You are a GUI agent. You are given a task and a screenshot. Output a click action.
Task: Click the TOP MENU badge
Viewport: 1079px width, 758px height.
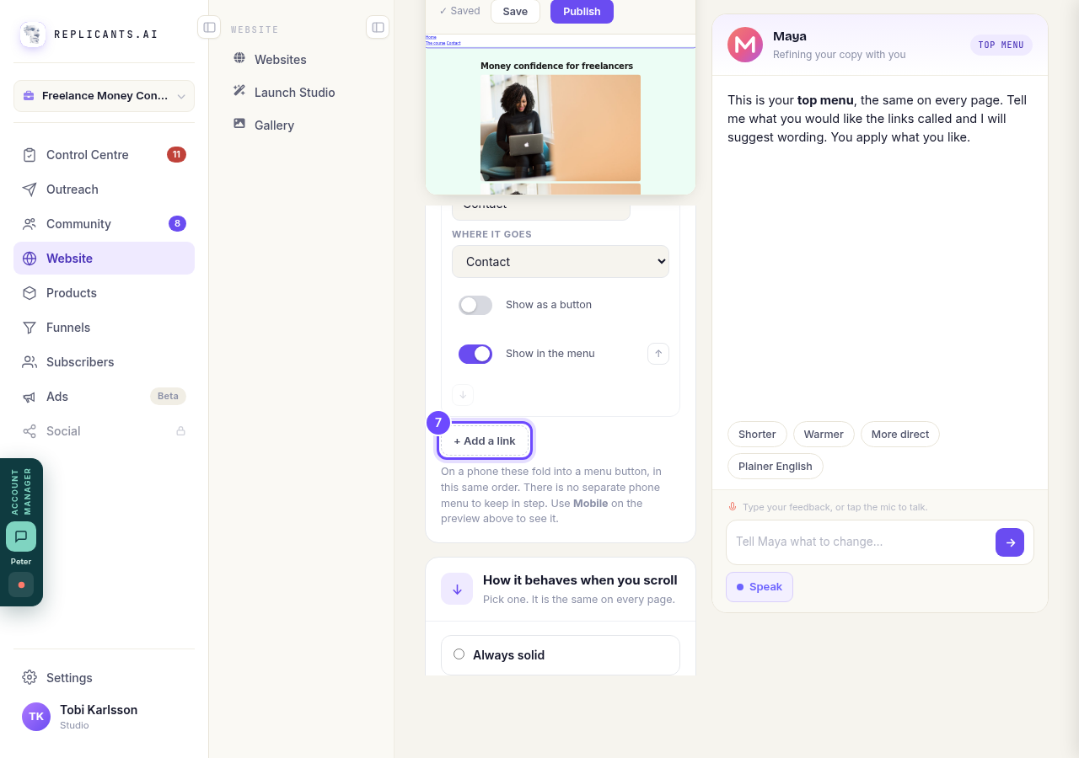(1001, 45)
